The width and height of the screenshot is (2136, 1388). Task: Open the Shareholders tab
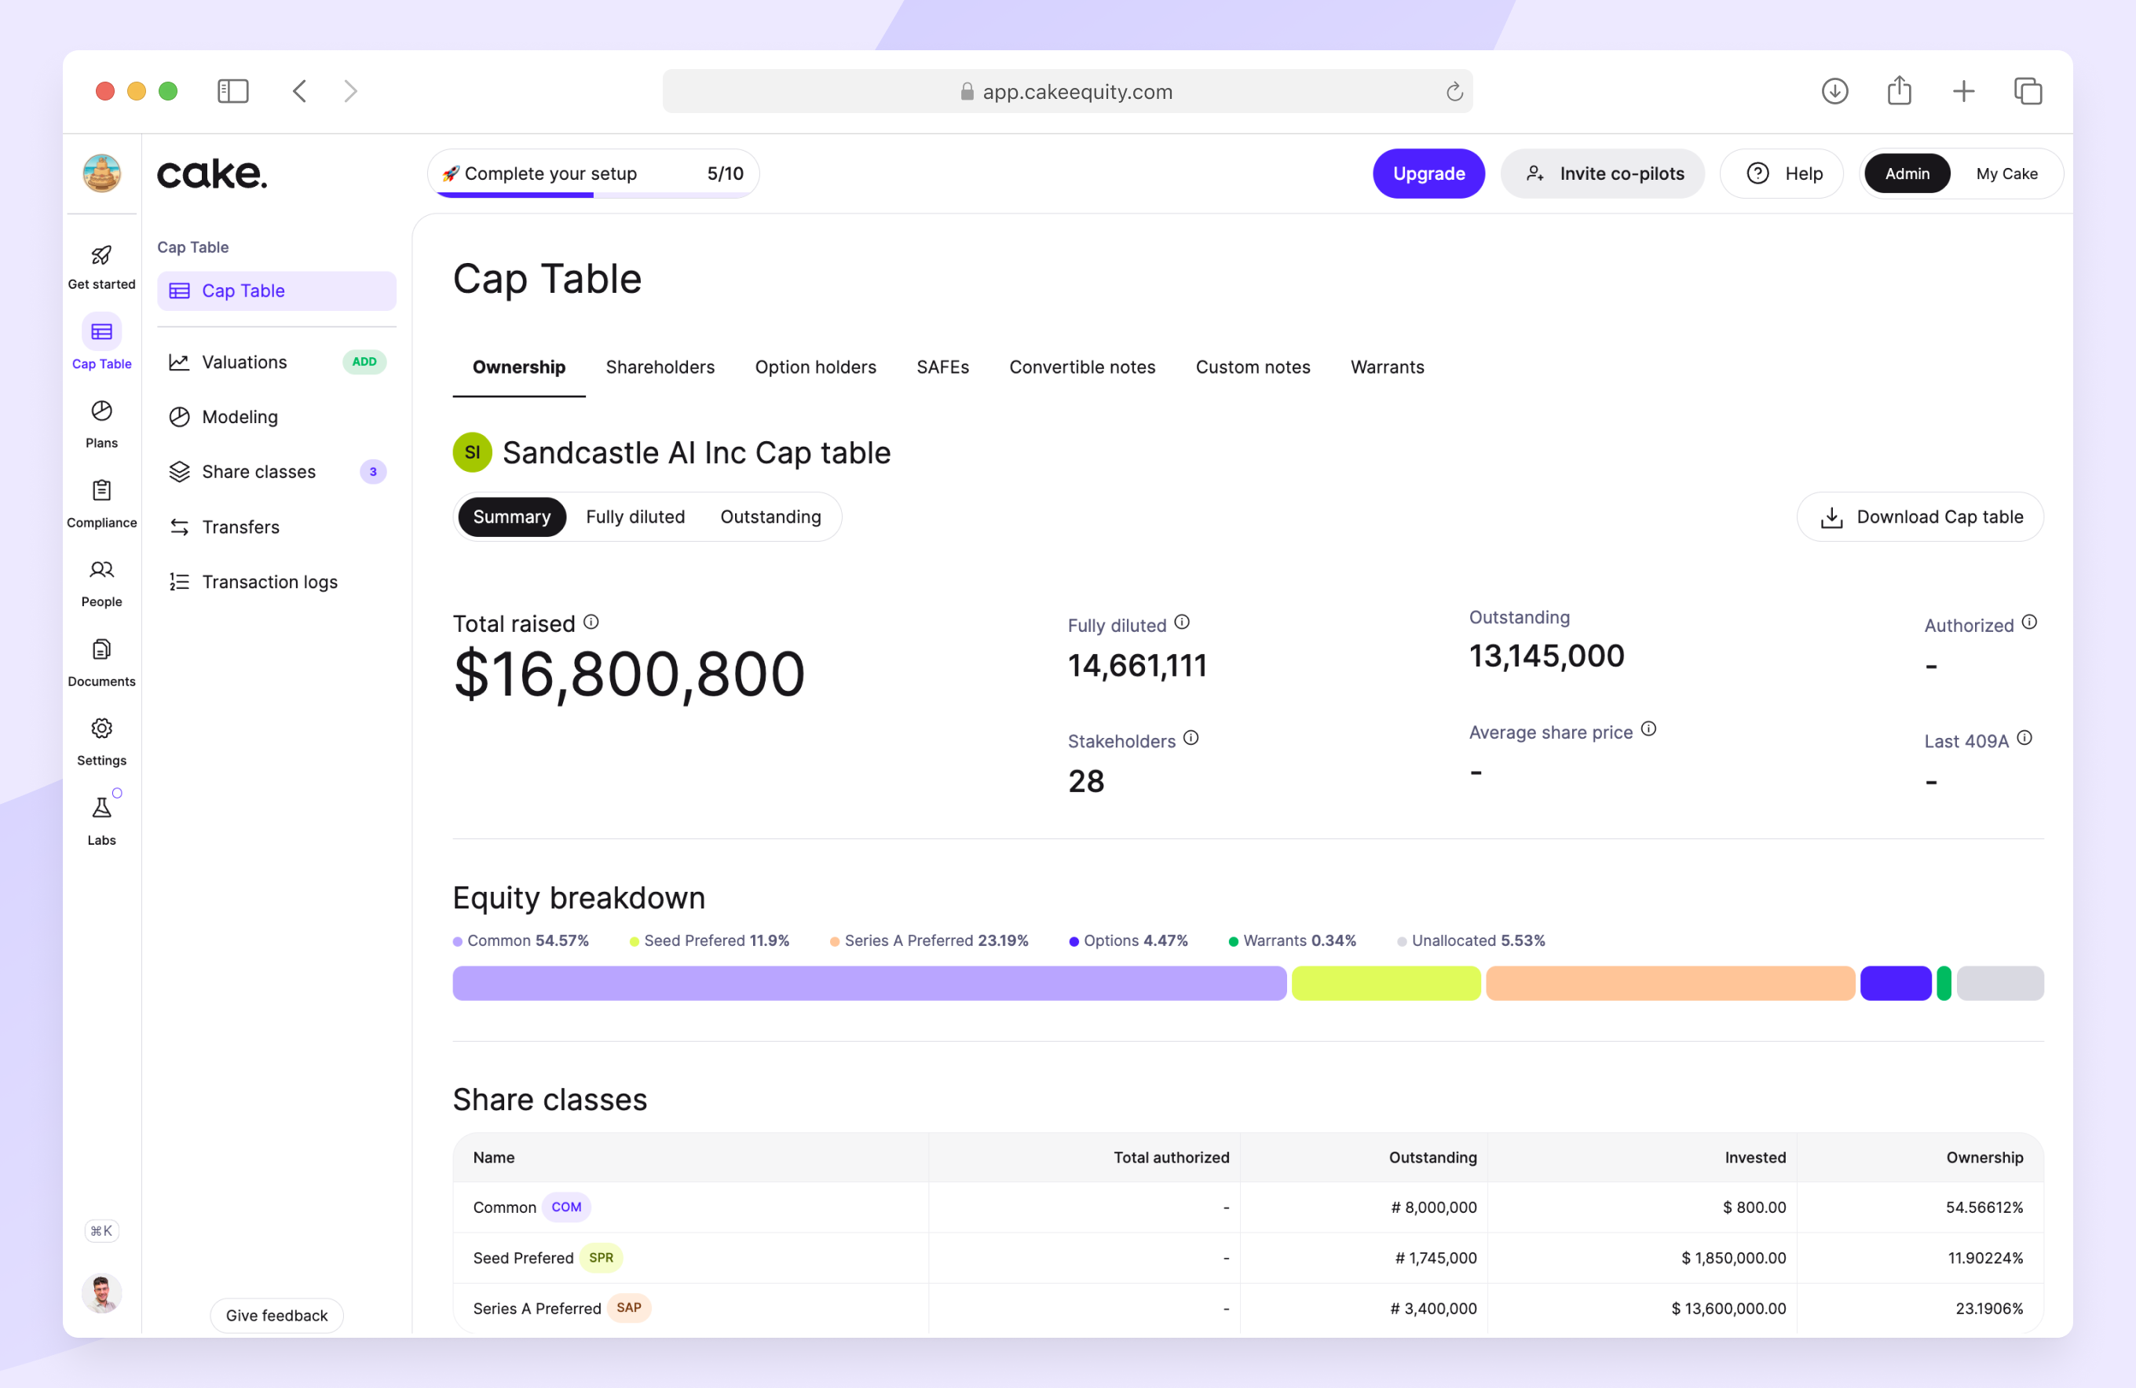click(x=660, y=367)
